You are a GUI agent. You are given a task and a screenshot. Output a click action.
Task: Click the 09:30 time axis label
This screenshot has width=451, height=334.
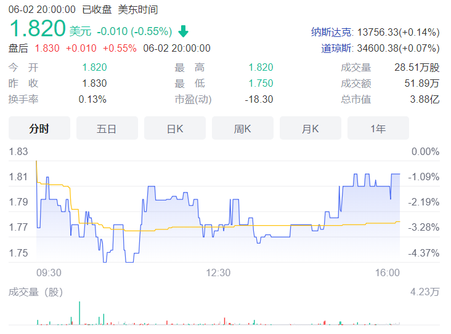tap(49, 272)
